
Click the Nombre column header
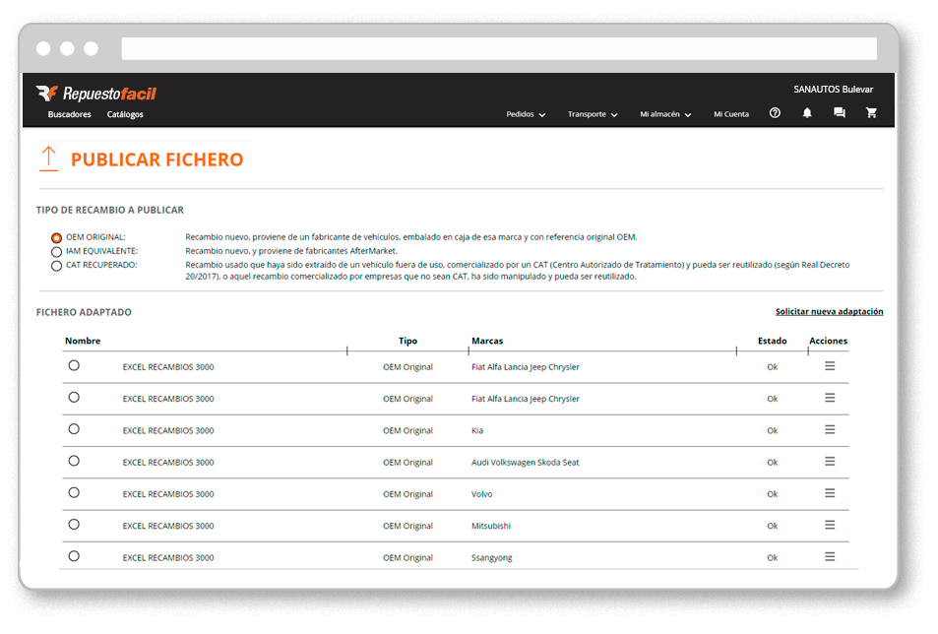(x=83, y=341)
